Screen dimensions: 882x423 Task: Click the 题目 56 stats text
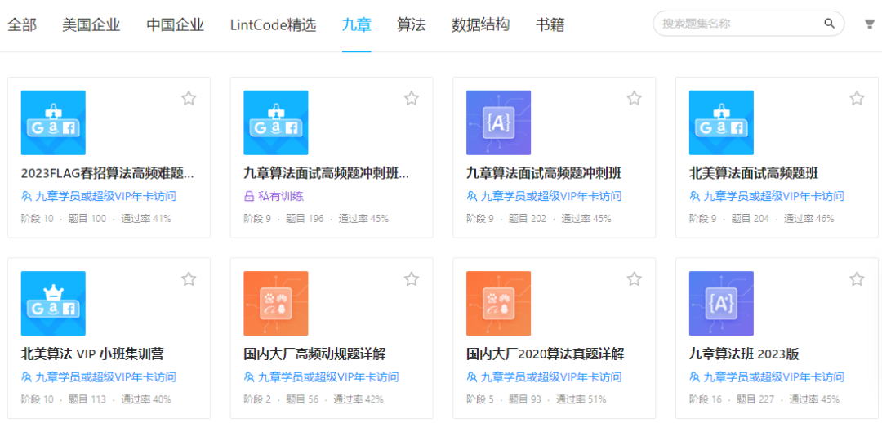coord(302,399)
